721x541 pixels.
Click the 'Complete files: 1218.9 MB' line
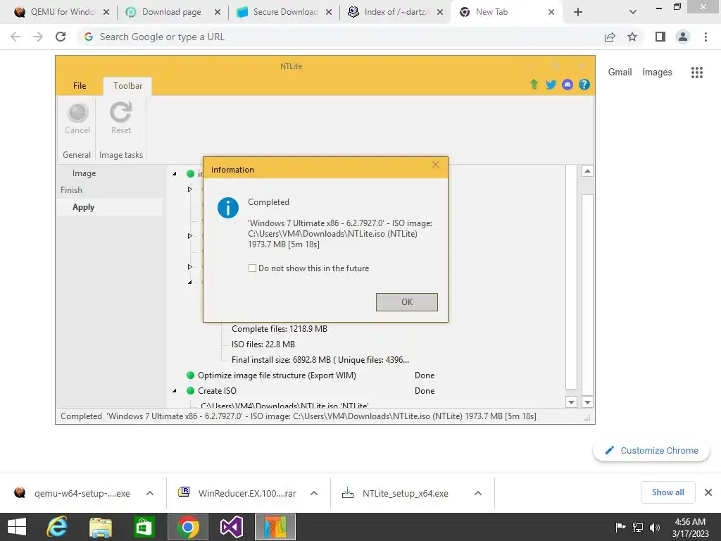tap(279, 329)
